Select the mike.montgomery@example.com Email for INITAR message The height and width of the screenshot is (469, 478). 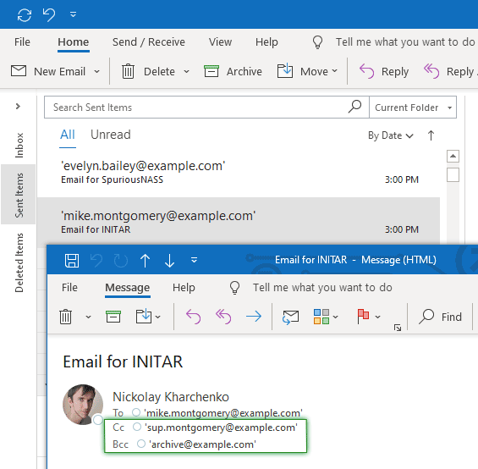pyautogui.click(x=239, y=222)
